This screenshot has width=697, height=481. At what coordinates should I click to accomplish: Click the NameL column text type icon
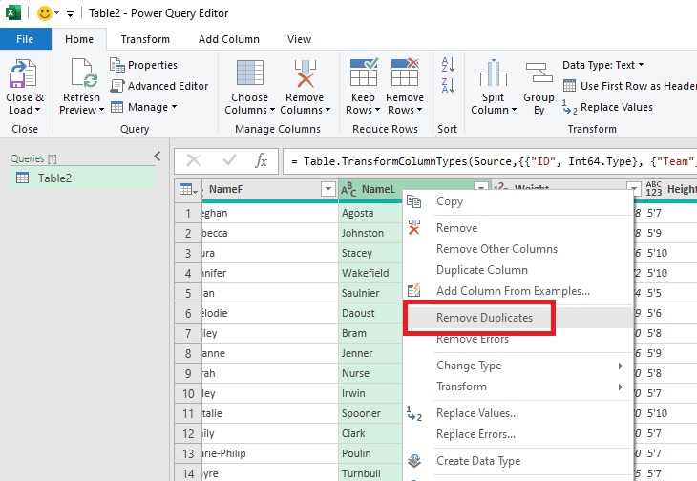348,189
